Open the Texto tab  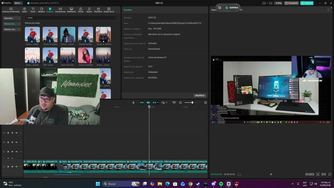click(33, 10)
